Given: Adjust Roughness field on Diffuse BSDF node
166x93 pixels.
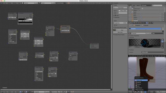Looking at the screenshot, I should [x=65, y=30].
